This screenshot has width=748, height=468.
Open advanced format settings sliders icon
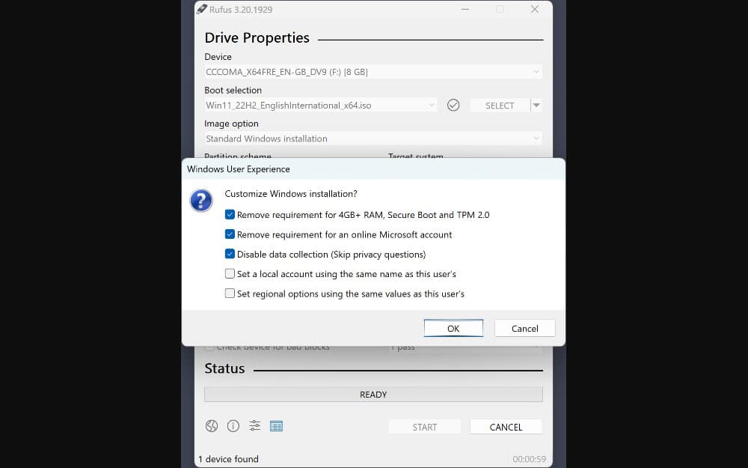click(x=254, y=425)
